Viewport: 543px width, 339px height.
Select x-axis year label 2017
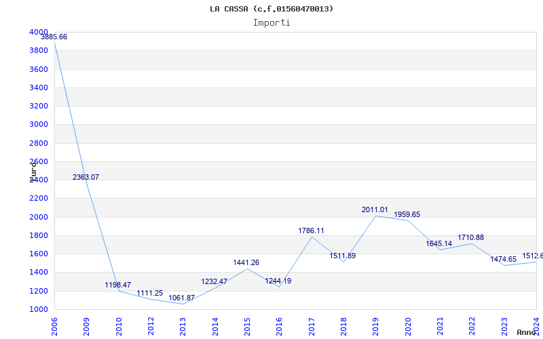(x=312, y=327)
